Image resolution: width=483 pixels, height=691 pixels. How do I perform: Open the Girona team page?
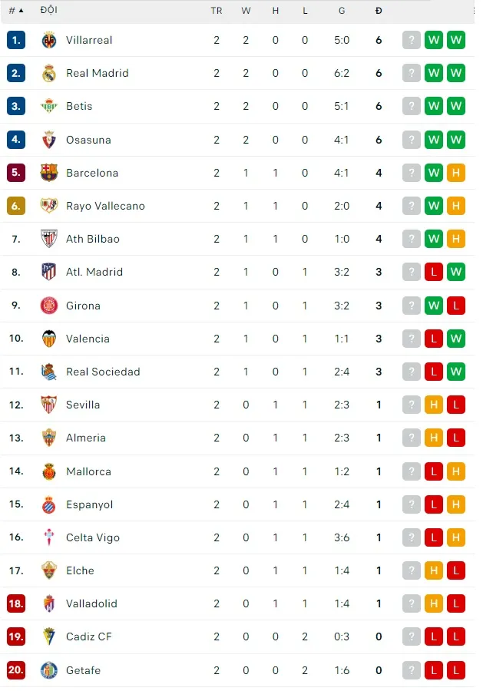[83, 305]
